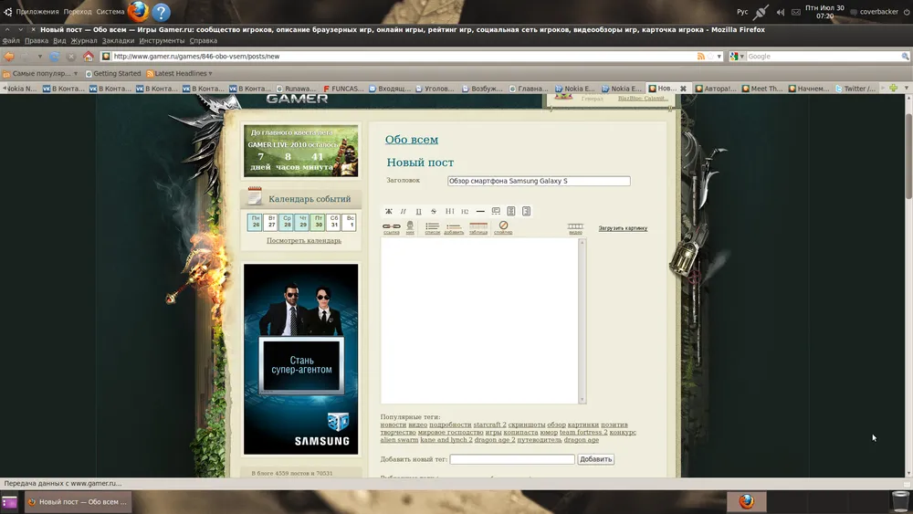The height and width of the screenshot is (514, 913).
Task: Click the spoiler (спойлер) icon
Action: (x=503, y=227)
